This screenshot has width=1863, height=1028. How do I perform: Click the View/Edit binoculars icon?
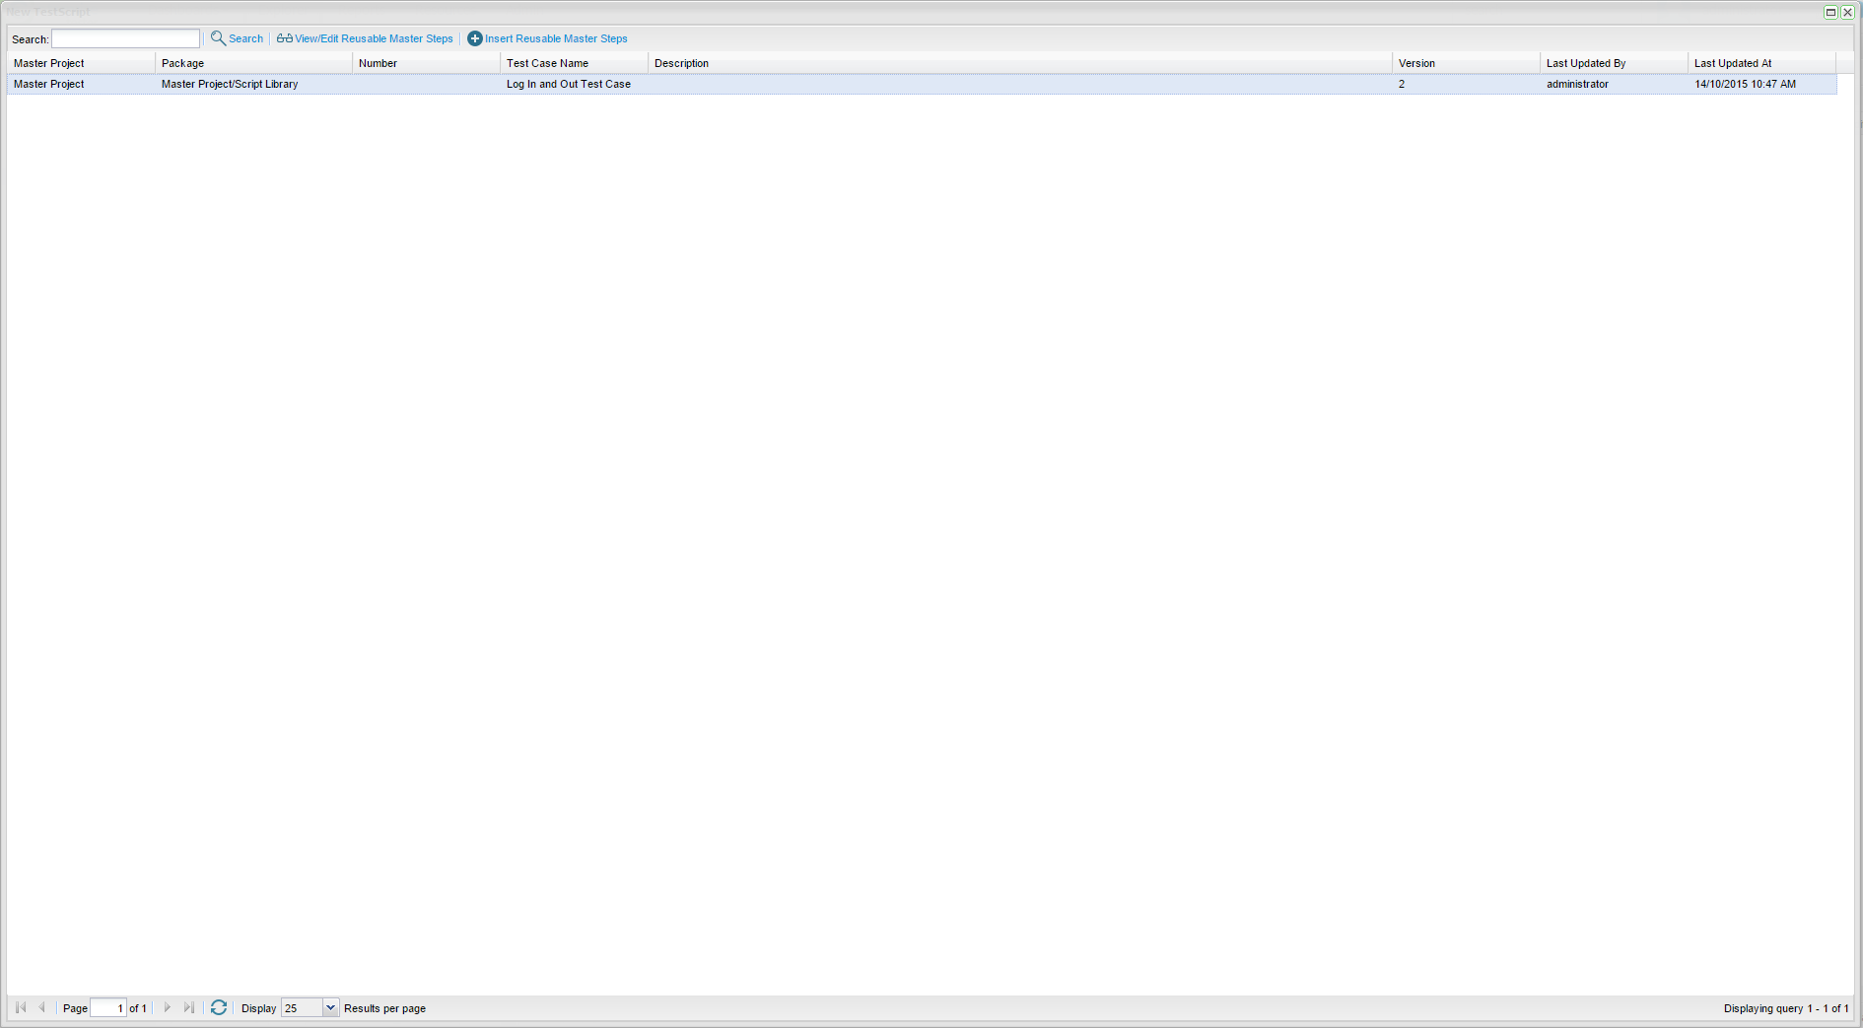[x=284, y=38]
